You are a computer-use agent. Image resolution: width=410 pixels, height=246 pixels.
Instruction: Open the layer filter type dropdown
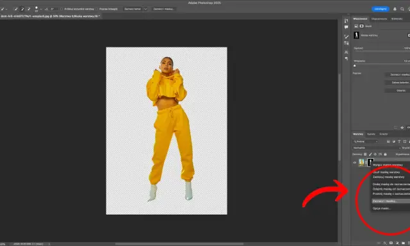pyautogui.click(x=365, y=142)
